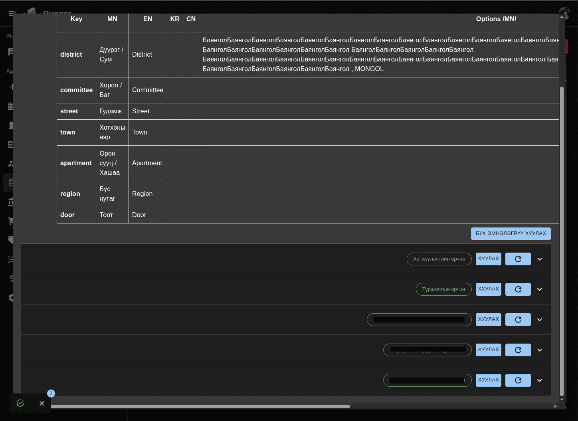578x421 pixels.
Task: Click the green checkmark in the notification popup
Action: [20, 403]
